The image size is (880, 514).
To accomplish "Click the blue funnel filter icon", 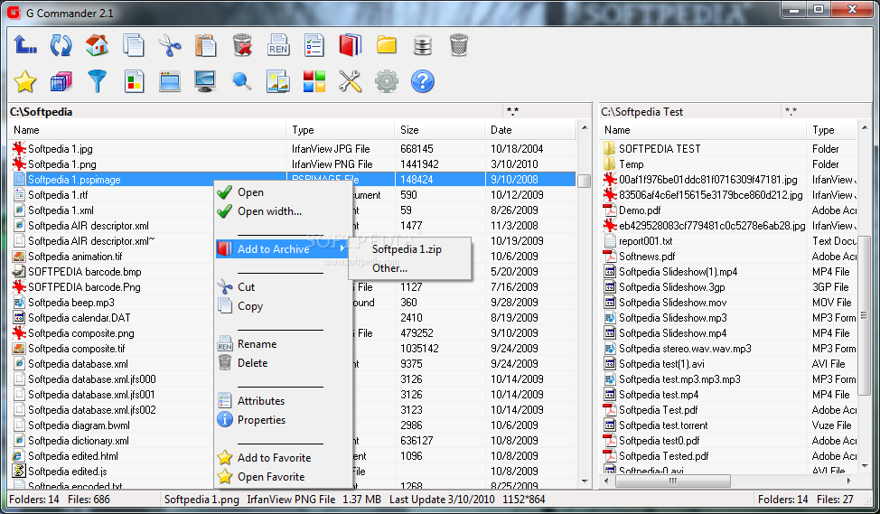I will [97, 81].
